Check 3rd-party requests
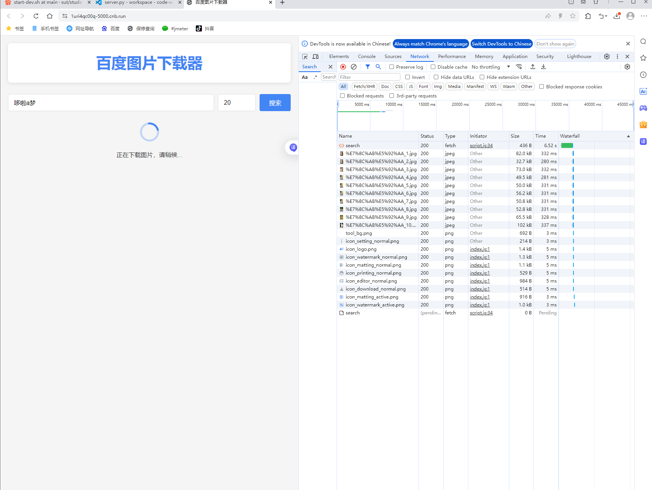 click(392, 96)
